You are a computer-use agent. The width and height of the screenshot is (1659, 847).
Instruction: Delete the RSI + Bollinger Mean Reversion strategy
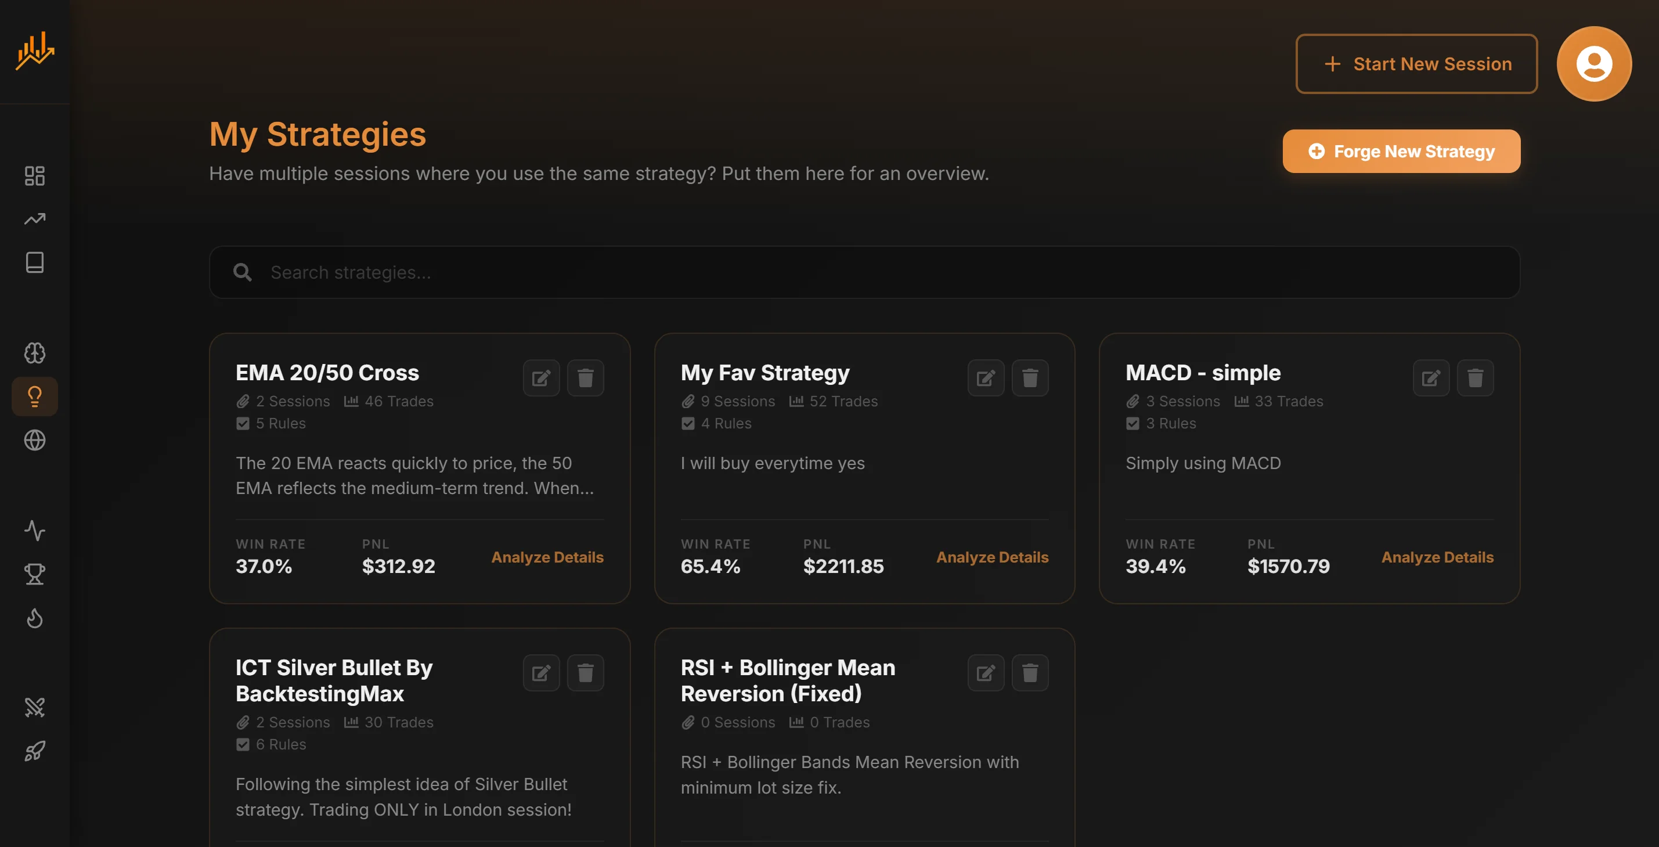tap(1030, 672)
